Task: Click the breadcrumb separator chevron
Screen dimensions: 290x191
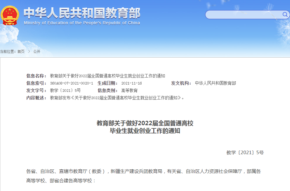Action: pyautogui.click(x=28, y=51)
